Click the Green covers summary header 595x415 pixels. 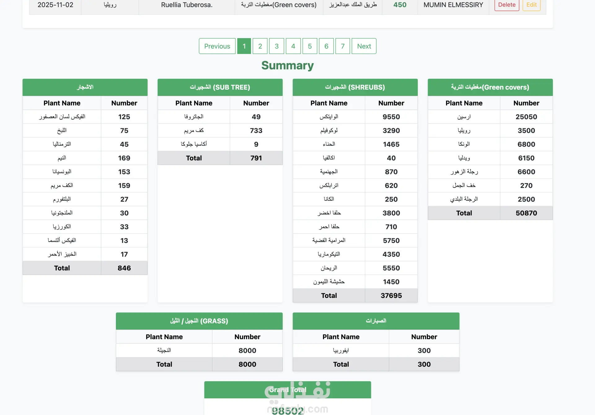click(x=490, y=87)
